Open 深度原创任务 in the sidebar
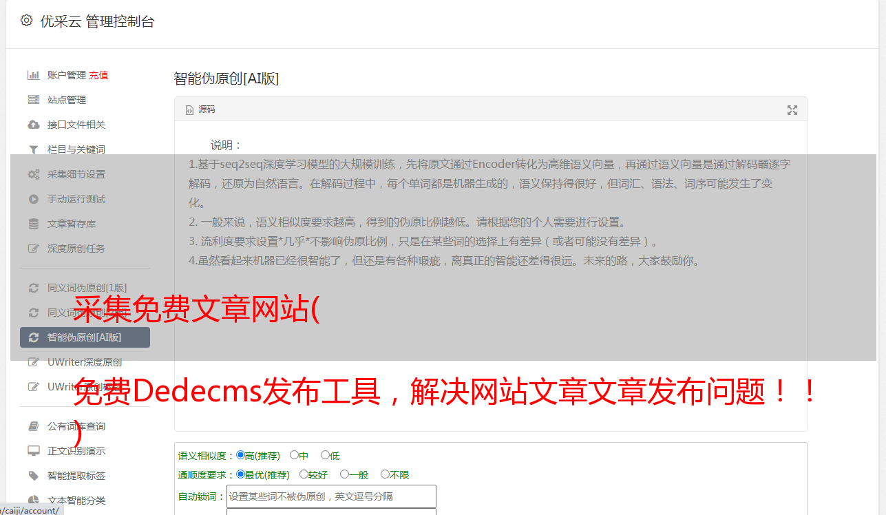This screenshot has height=515, width=886. click(x=76, y=249)
